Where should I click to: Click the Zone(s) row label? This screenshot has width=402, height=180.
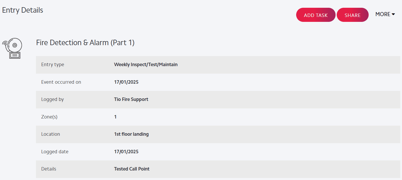[x=49, y=117]
